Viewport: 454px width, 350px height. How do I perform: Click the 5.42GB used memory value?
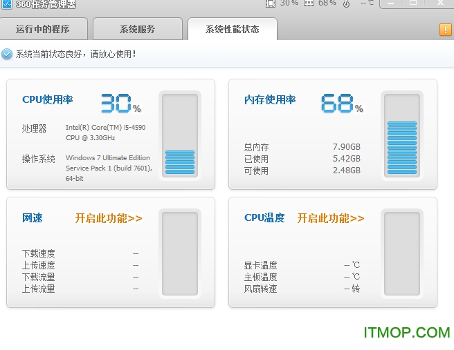tap(347, 159)
